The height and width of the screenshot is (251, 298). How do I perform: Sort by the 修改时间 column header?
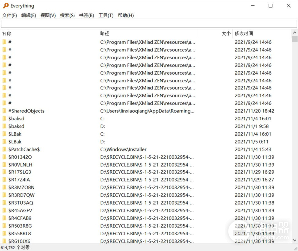pyautogui.click(x=261, y=33)
